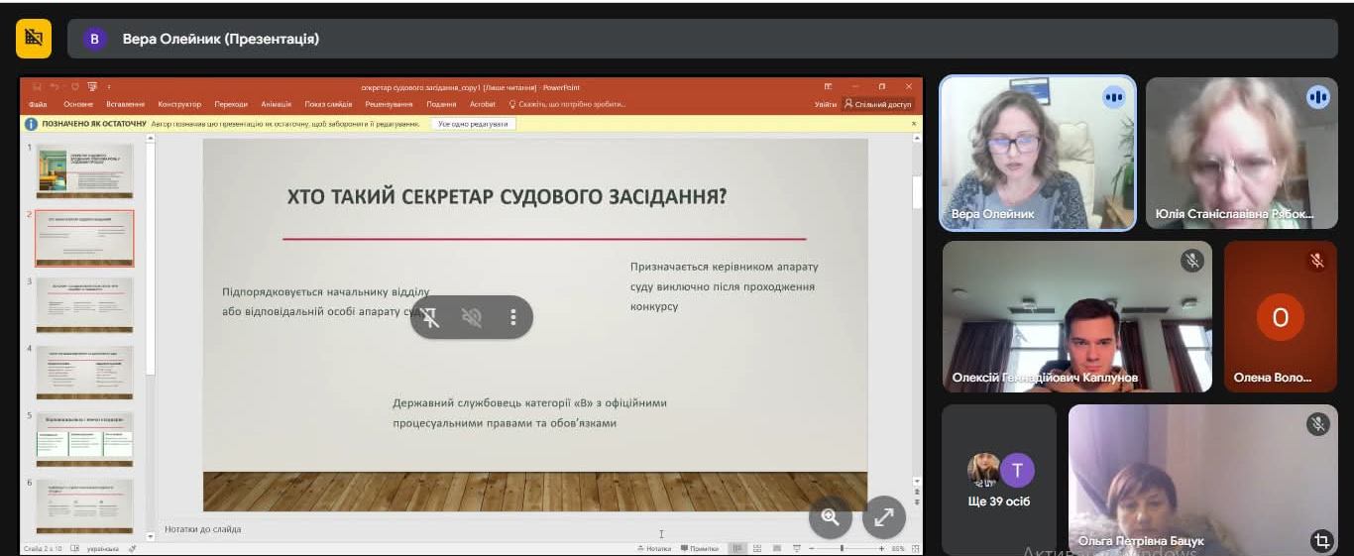
Task: Click muted mic icon on Олексій Каплунов tile
Action: [x=1191, y=261]
